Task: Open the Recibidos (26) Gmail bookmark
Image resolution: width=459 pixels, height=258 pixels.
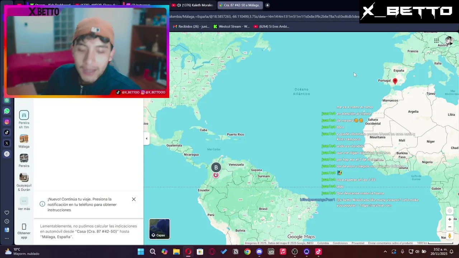Action: point(191,27)
